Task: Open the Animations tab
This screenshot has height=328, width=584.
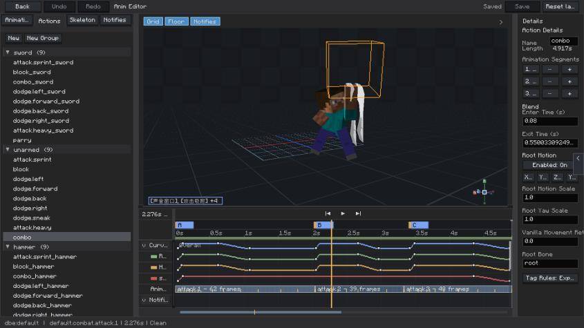Action: tap(17, 20)
